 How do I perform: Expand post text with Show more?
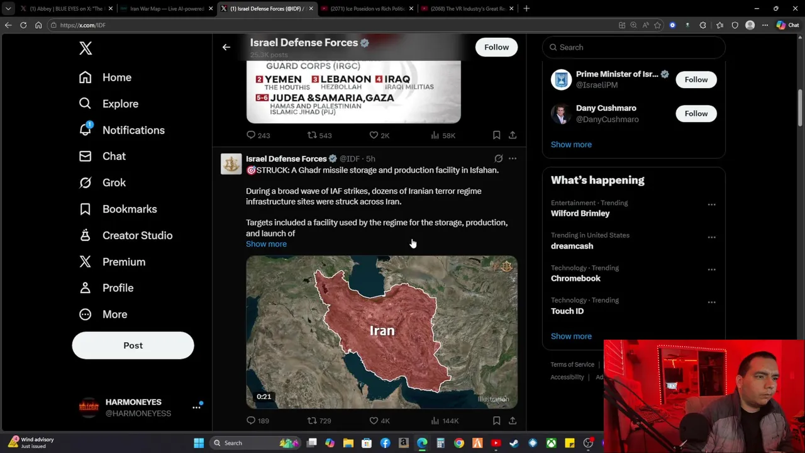point(266,244)
